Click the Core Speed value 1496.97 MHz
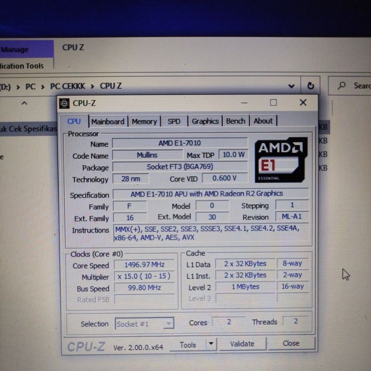 click(x=144, y=264)
